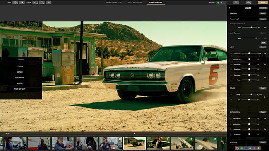Click the second COLOR tool icon in toolbar
Image resolution: width=269 pixels, height=151 pixels.
click(42, 2)
